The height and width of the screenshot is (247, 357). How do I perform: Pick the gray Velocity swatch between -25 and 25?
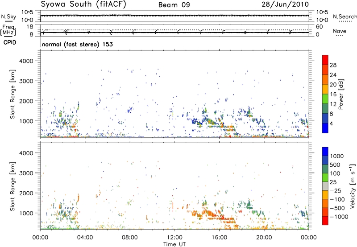pyautogui.click(x=325, y=186)
